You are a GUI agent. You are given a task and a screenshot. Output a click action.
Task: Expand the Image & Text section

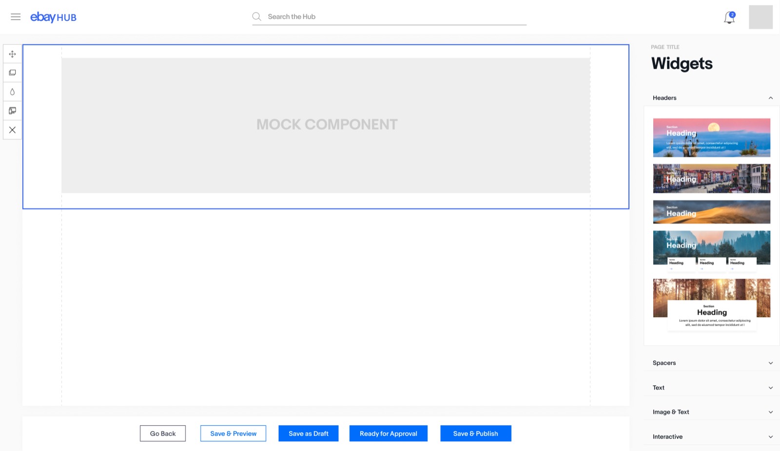pos(712,412)
